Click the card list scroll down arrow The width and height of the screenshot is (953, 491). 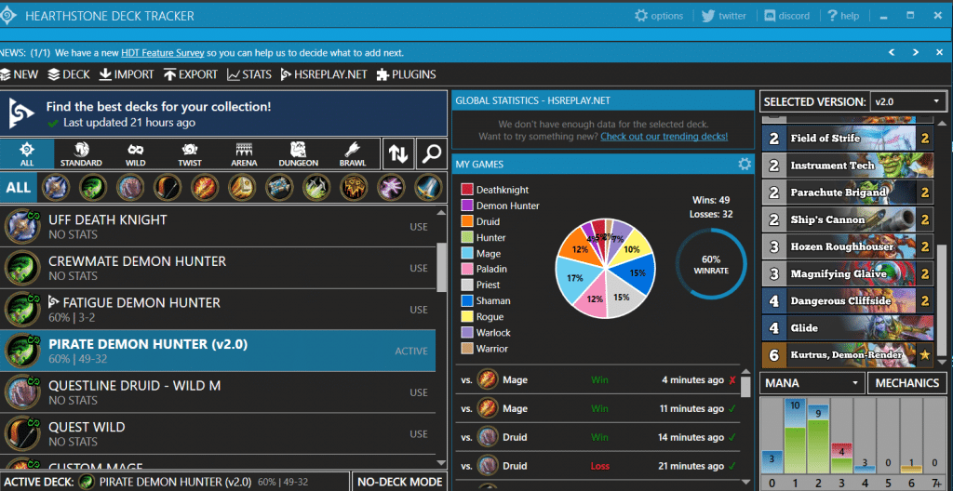[x=942, y=361]
